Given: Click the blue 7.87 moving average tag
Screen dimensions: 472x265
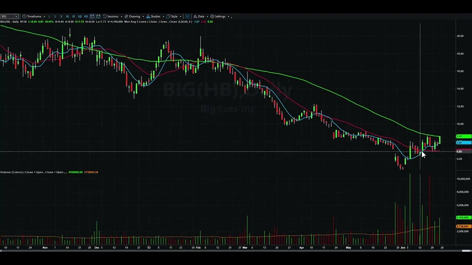Looking at the screenshot, I should point(464,142).
